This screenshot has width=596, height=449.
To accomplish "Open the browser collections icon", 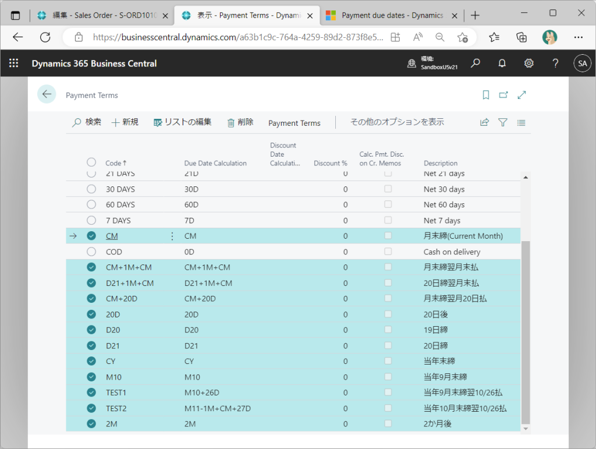I will point(521,37).
